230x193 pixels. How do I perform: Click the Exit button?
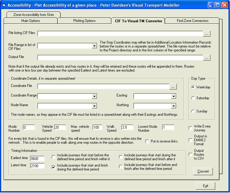(205, 186)
